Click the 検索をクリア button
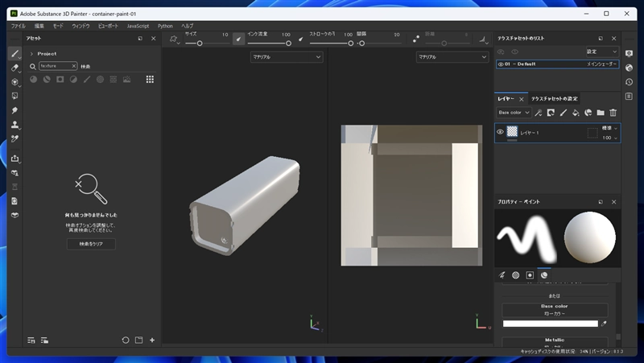The height and width of the screenshot is (363, 644). click(91, 244)
